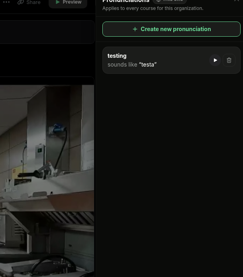Create a new pronunciation
Image resolution: width=243 pixels, height=277 pixels.
coord(171,29)
